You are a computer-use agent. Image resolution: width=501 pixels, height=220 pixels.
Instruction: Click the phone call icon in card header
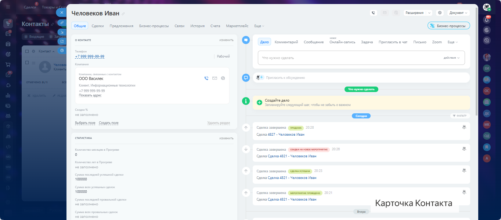[x=373, y=13]
